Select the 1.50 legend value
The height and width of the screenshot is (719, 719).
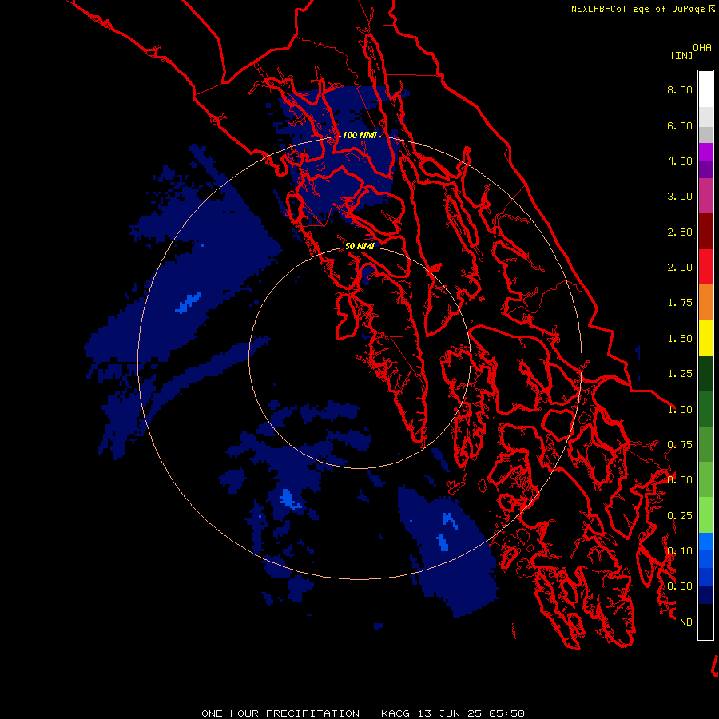coord(680,339)
